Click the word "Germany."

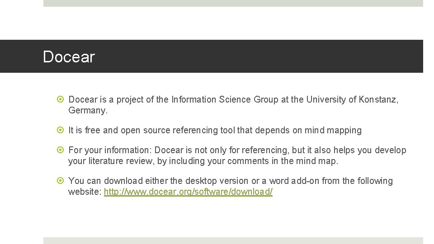tap(87, 110)
